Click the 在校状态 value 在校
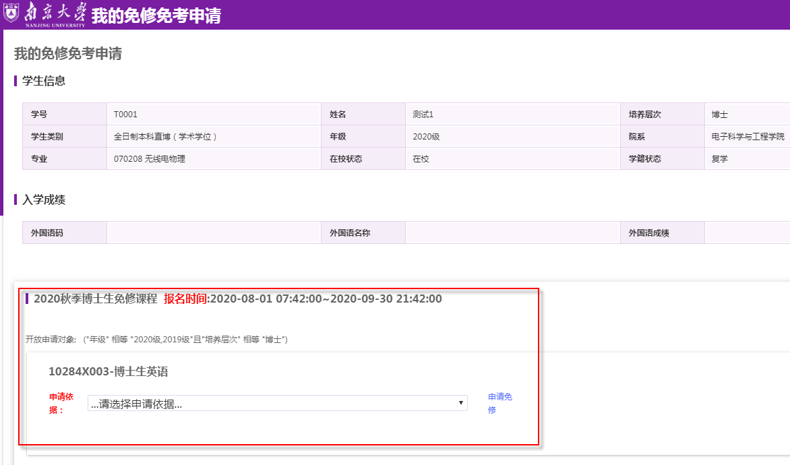This screenshot has width=790, height=465. (421, 159)
